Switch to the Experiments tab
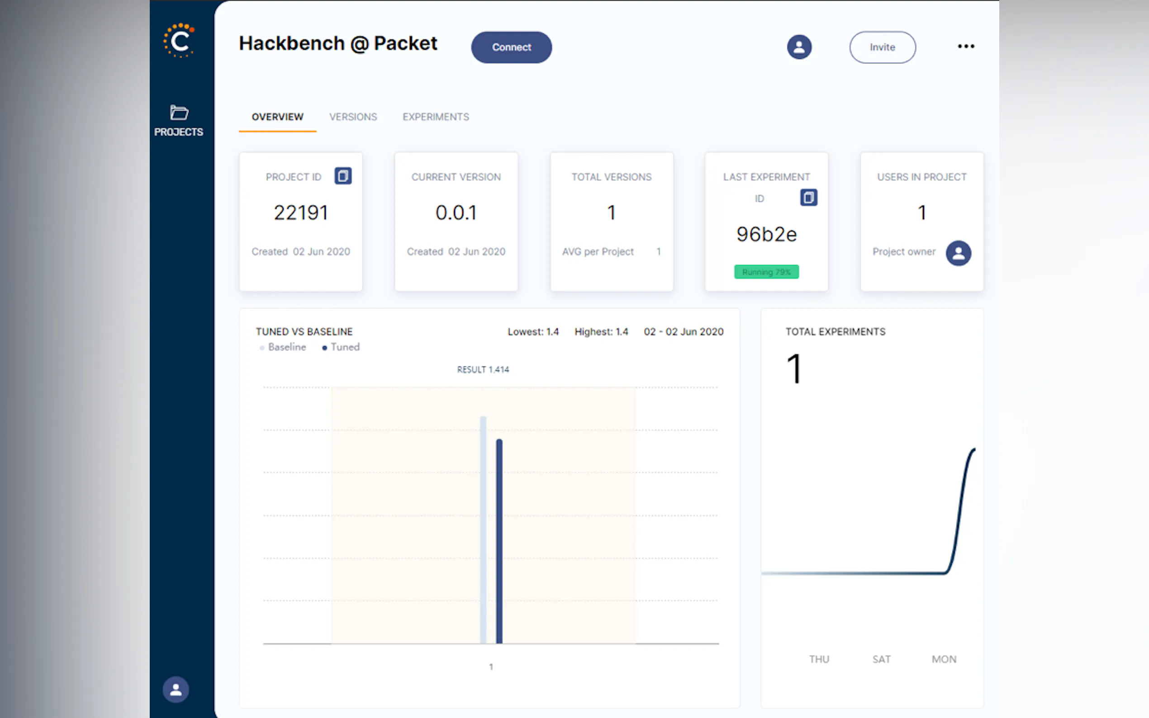The width and height of the screenshot is (1149, 718). pyautogui.click(x=436, y=117)
